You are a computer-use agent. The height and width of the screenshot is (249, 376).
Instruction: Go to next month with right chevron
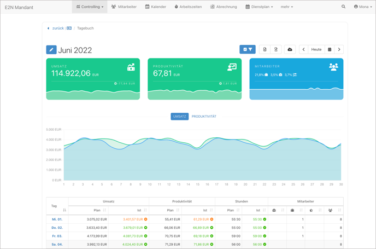[339, 49]
